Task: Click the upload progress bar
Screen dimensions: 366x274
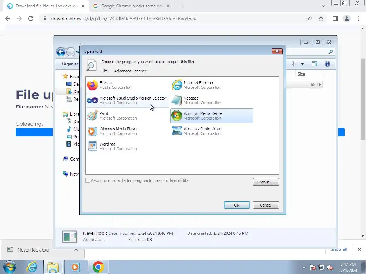Action: tap(180, 132)
